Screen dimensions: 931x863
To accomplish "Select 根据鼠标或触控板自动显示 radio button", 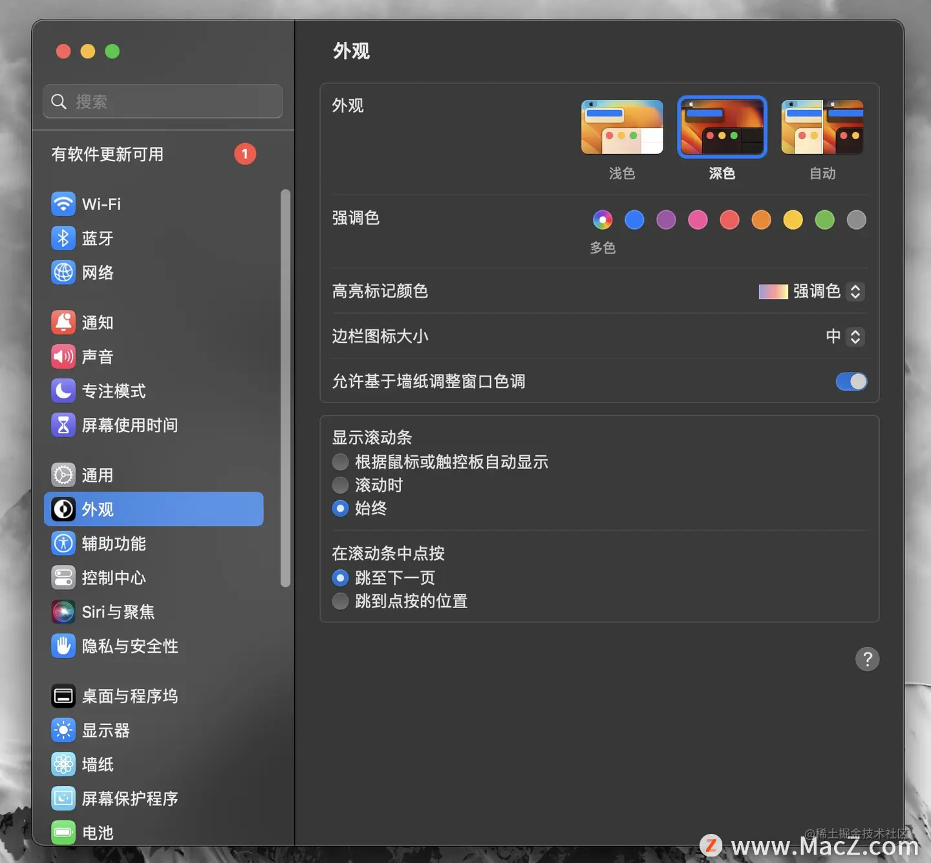I will pos(340,462).
